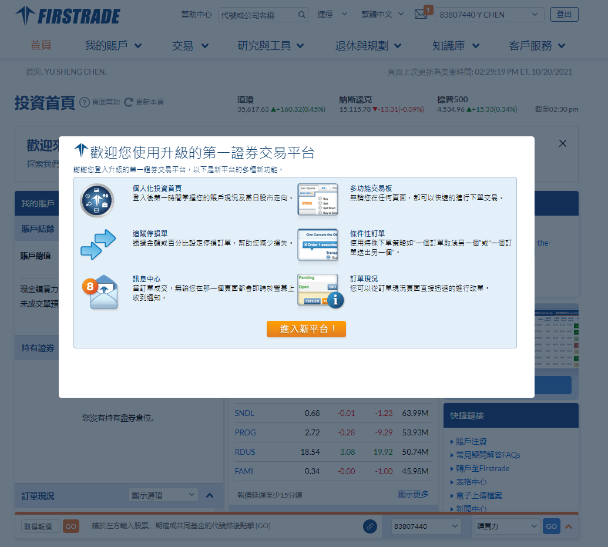Open the 客戶服務 menu

click(x=537, y=46)
